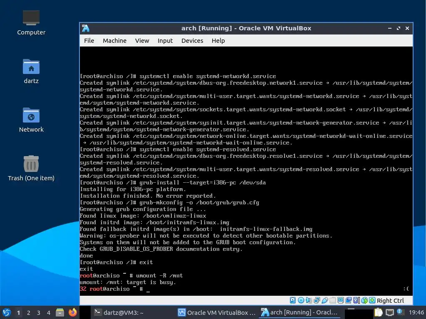Open the Help menu
This screenshot has width=426, height=319.
[x=218, y=41]
